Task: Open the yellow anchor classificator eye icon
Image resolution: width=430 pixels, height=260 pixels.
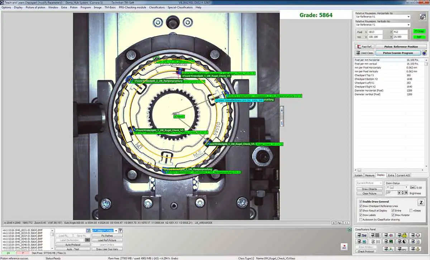Action: tap(415, 249)
